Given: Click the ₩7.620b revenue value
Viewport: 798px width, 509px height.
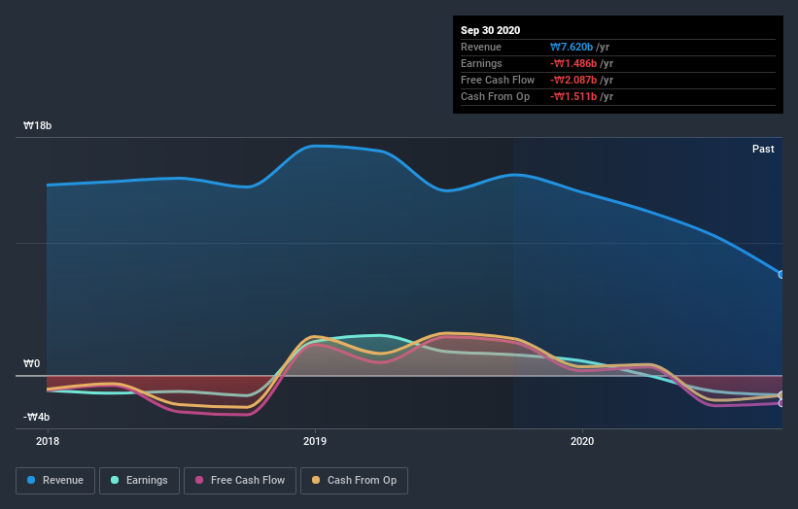Looking at the screenshot, I should click(571, 47).
